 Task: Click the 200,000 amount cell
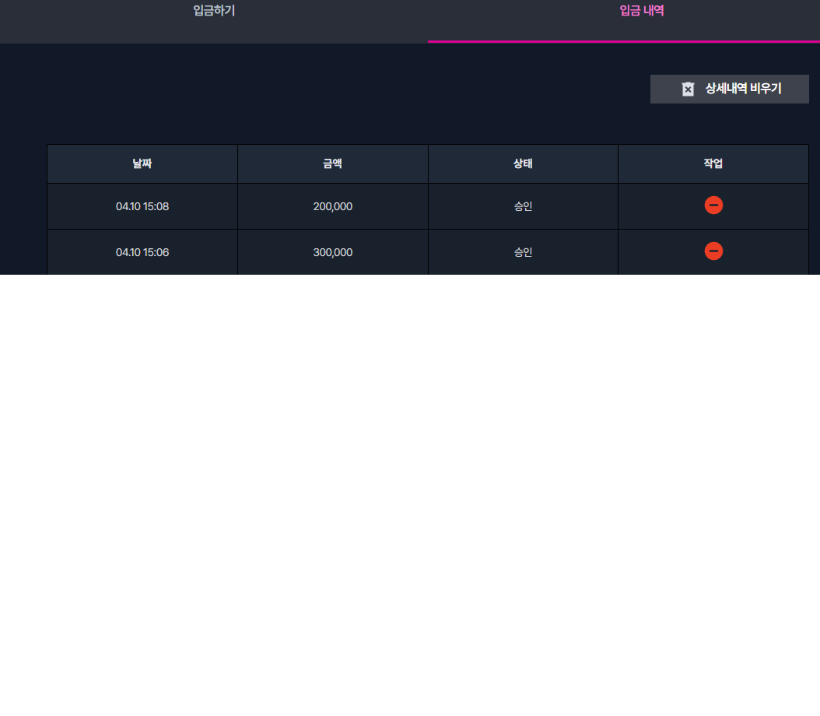click(x=333, y=206)
